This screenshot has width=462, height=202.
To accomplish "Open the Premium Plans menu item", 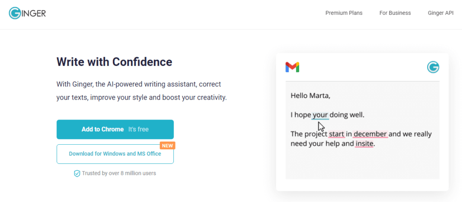I will pos(344,13).
